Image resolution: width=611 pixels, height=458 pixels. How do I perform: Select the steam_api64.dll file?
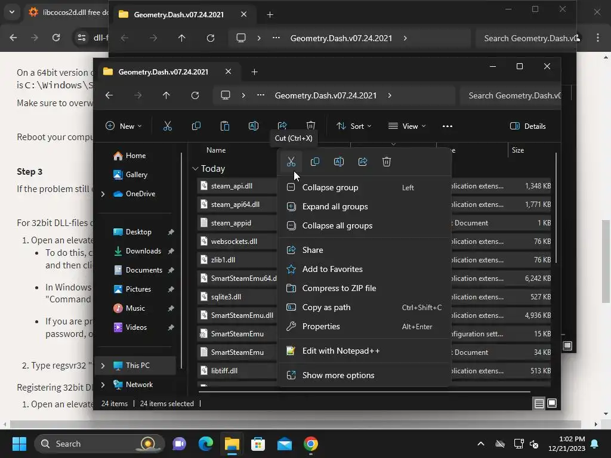(x=235, y=205)
